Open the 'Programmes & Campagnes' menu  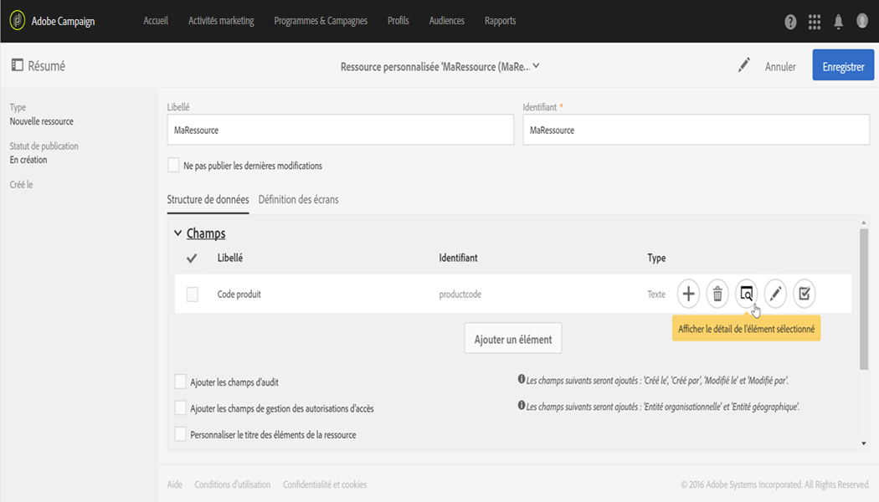click(x=321, y=21)
